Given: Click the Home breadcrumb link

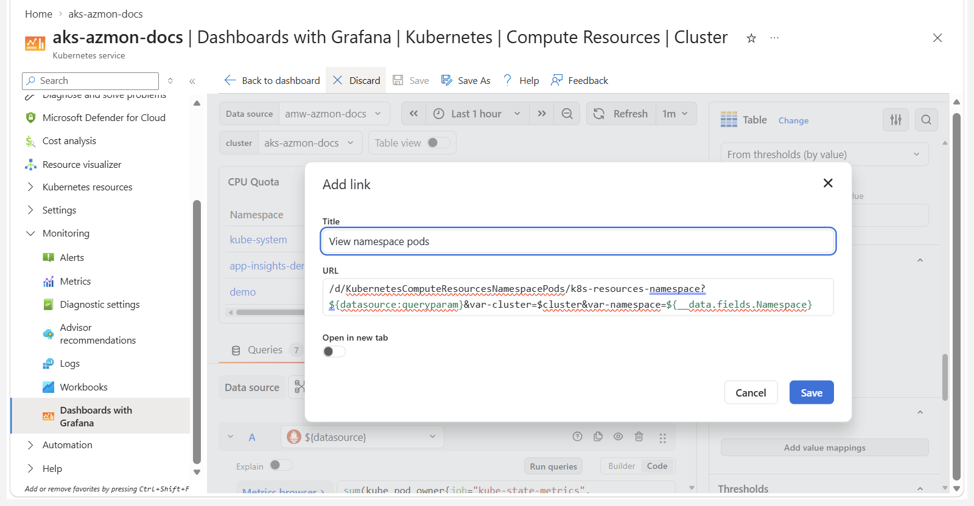Looking at the screenshot, I should point(38,14).
